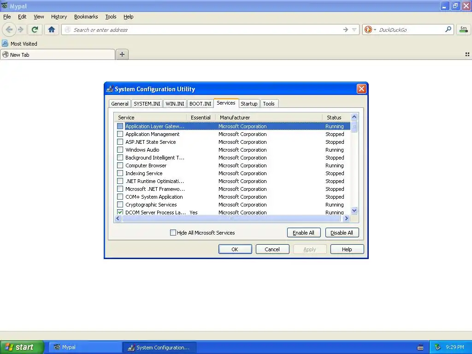Click the dialog Help button
Viewport: 472px width, 354px height.
coord(347,249)
